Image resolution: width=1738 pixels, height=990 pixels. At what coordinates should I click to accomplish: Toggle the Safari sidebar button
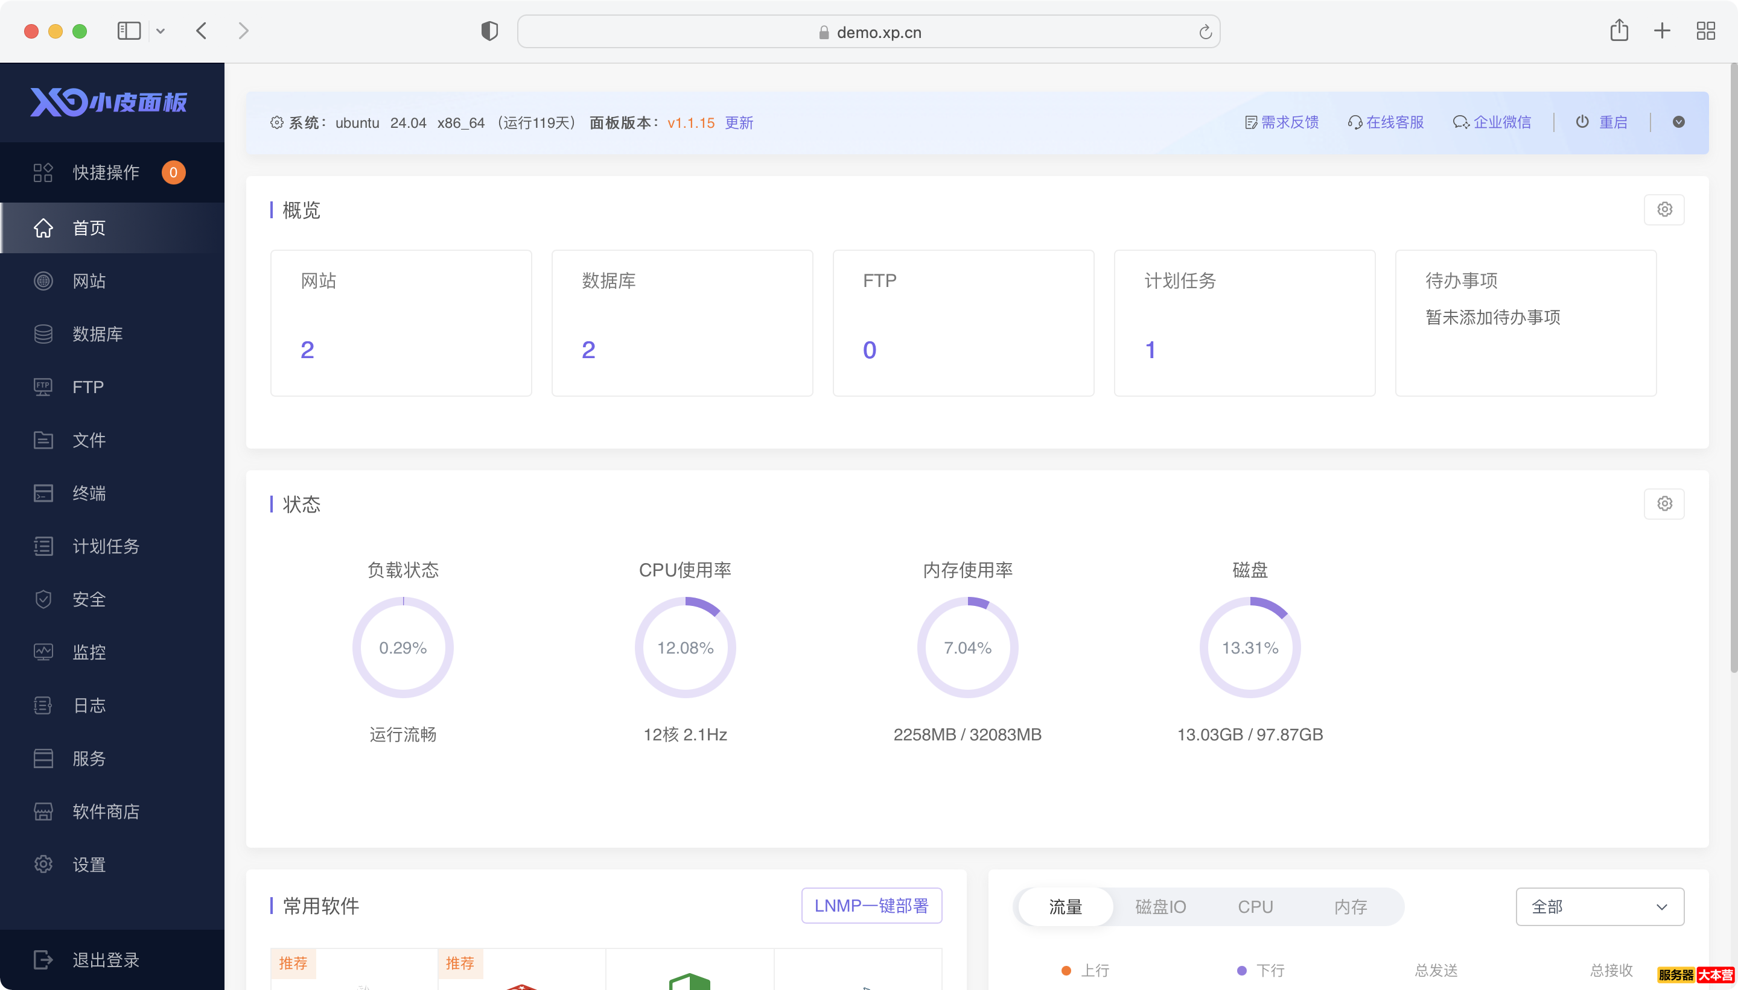[129, 31]
